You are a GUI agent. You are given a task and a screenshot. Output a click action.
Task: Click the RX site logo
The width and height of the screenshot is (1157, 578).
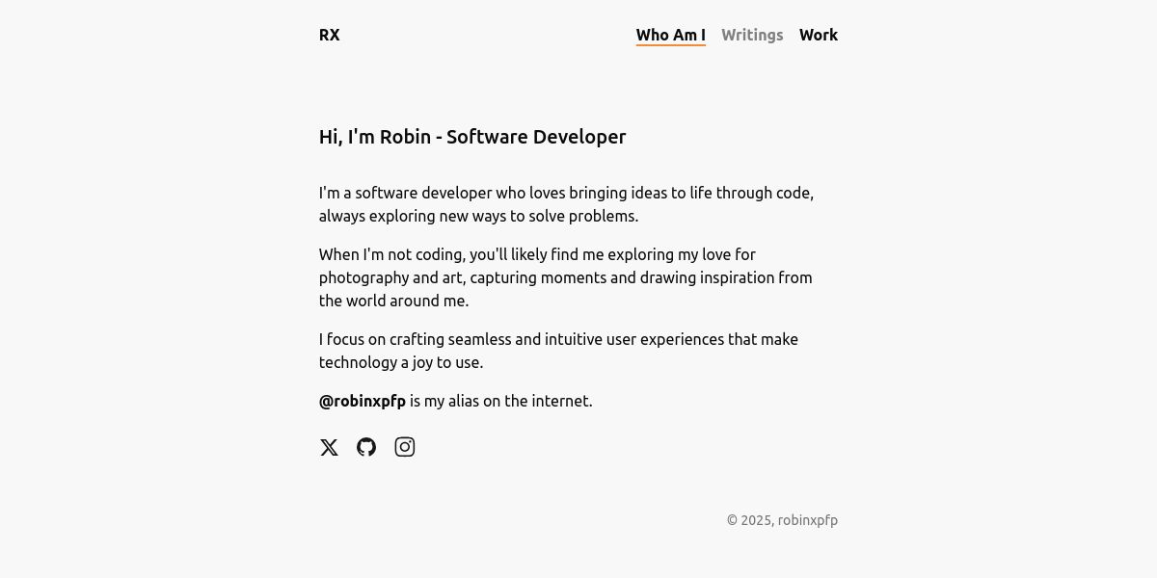click(330, 35)
